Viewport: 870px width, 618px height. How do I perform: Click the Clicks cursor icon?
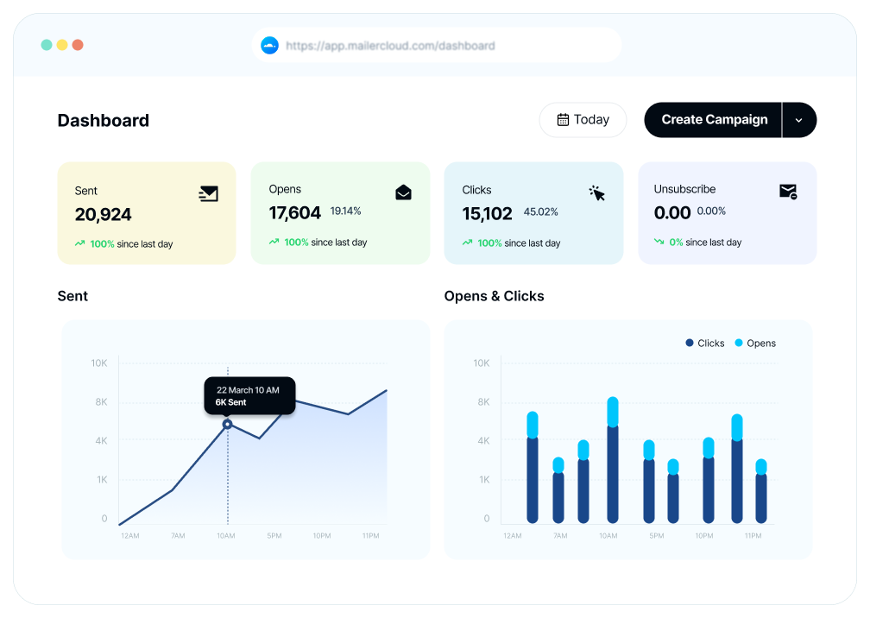tap(596, 193)
